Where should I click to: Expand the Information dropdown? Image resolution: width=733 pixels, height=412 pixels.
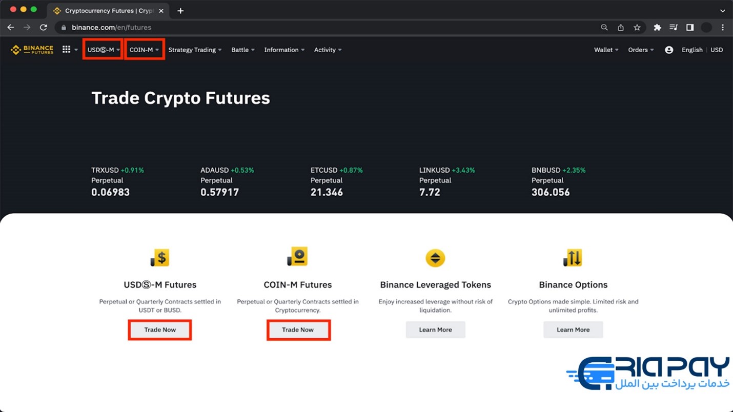(x=284, y=50)
